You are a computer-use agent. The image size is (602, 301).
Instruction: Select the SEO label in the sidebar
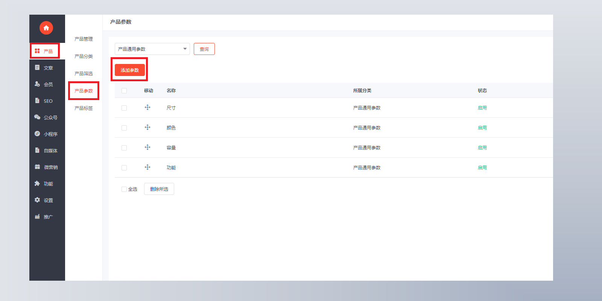click(48, 101)
